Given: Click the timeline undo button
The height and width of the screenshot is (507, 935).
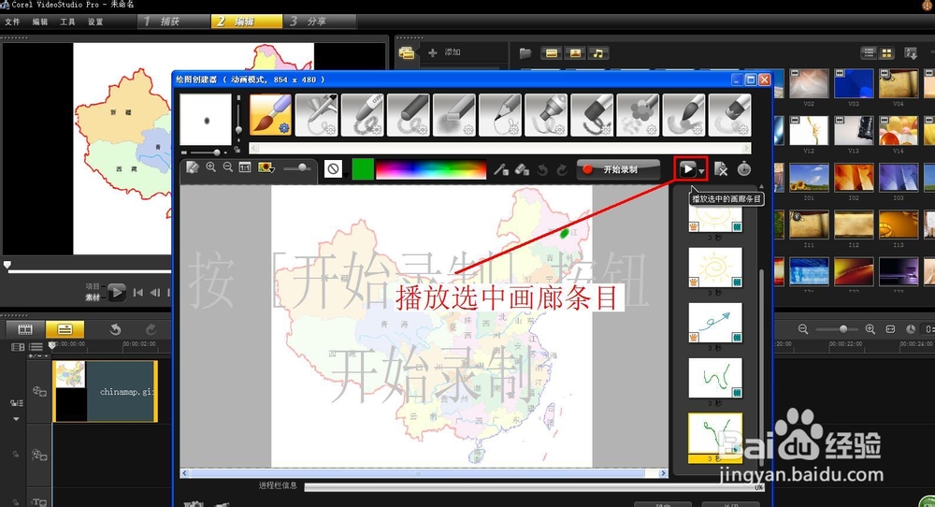Looking at the screenshot, I should click(x=115, y=328).
